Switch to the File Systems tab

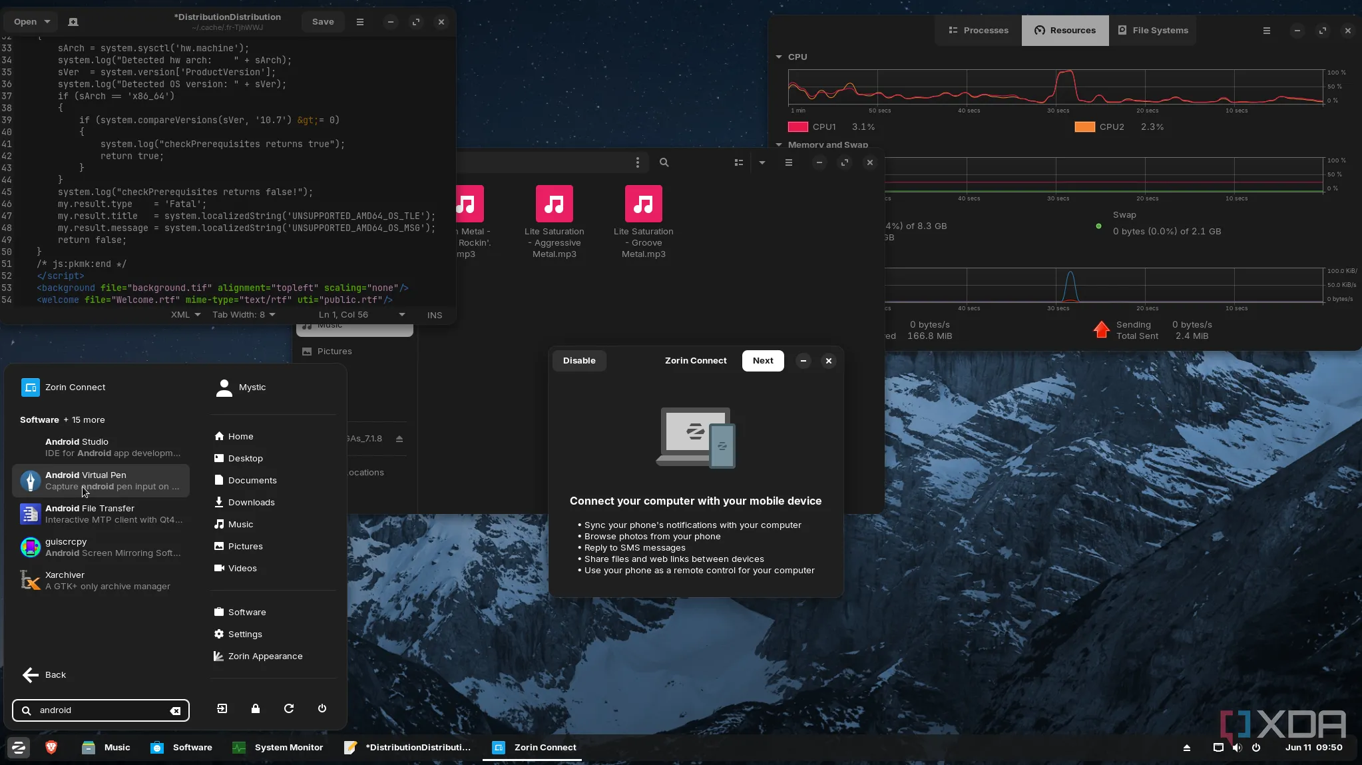[x=1153, y=31]
